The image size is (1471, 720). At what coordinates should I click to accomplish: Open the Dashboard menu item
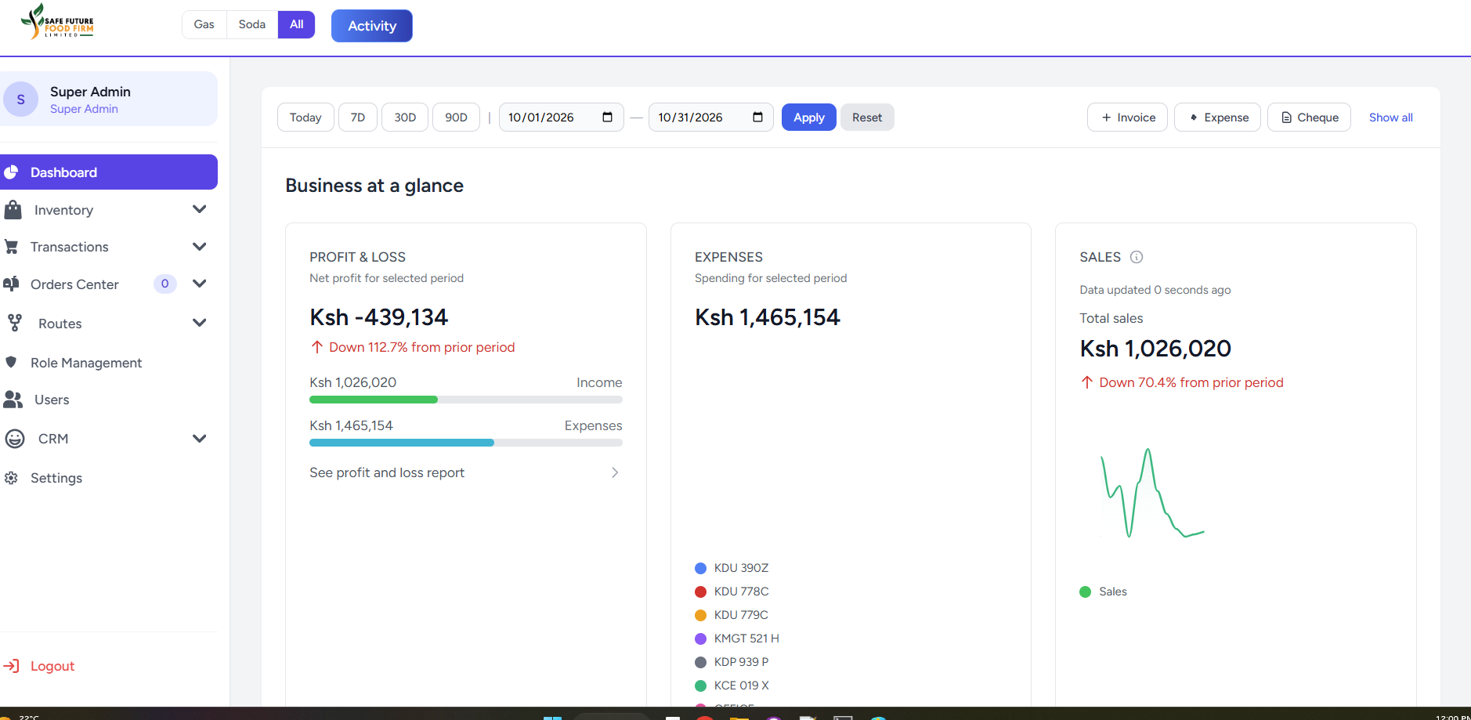click(109, 172)
